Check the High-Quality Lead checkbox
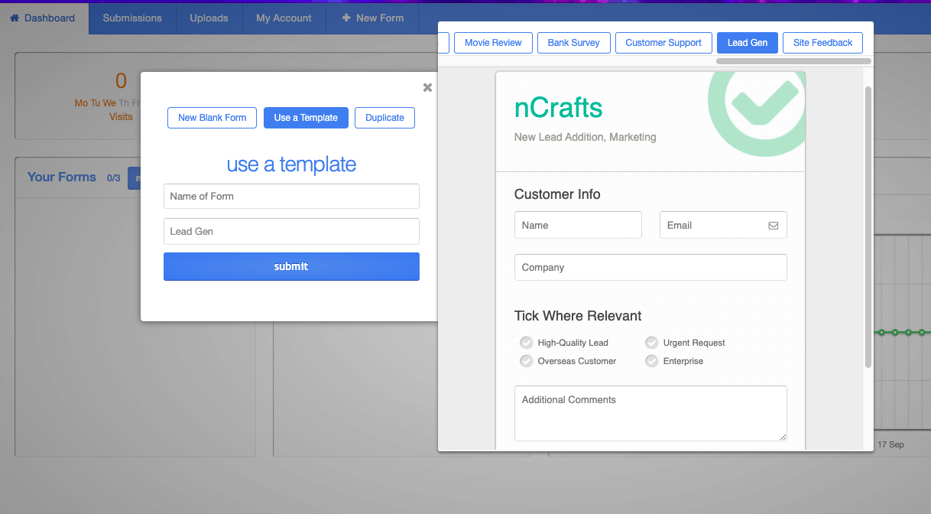 526,343
